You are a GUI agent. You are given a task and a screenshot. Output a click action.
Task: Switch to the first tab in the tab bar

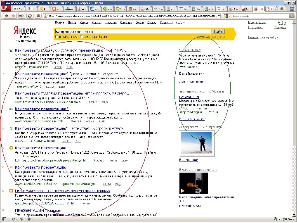[19, 9]
